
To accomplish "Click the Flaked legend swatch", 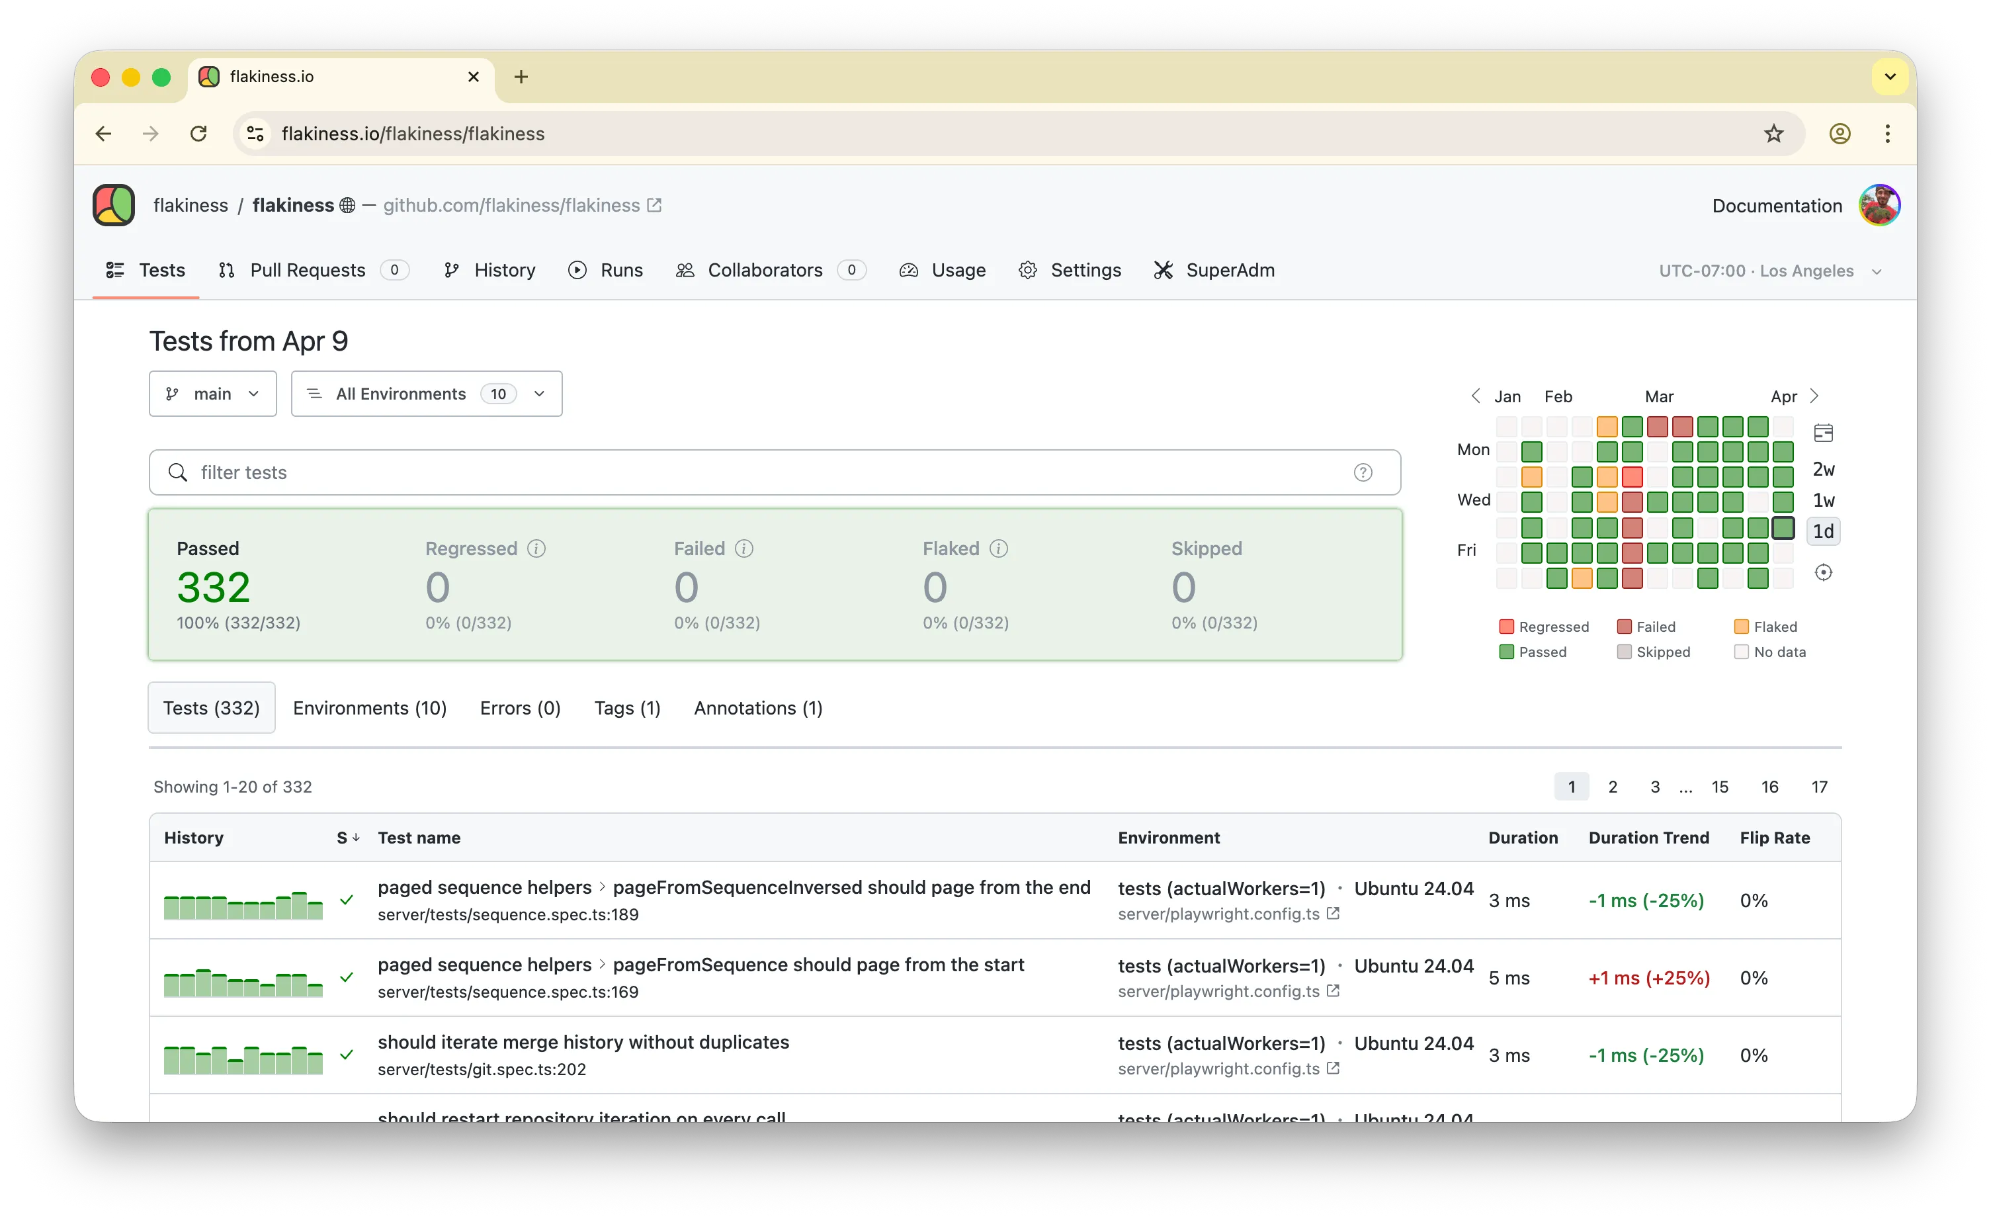I will click(x=1742, y=626).
